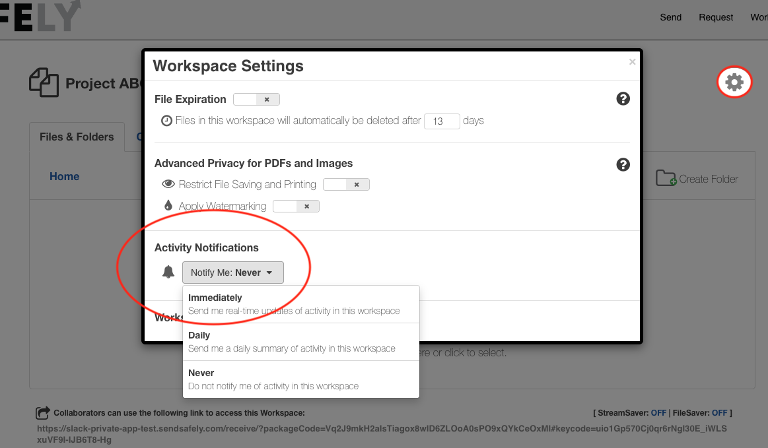Select Immediately notification option
768x448 pixels.
tap(300, 304)
